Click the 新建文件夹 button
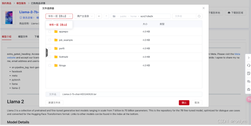Screen dimensions: 251x126 pos(54,103)
